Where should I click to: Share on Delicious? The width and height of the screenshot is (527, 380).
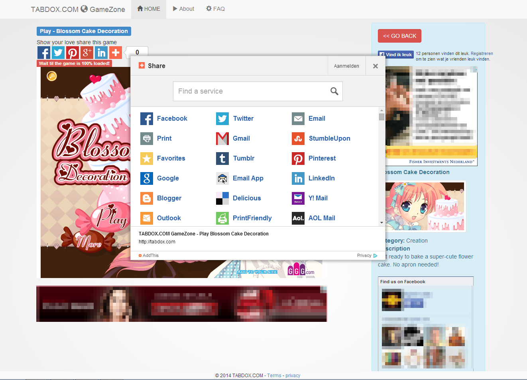238,198
